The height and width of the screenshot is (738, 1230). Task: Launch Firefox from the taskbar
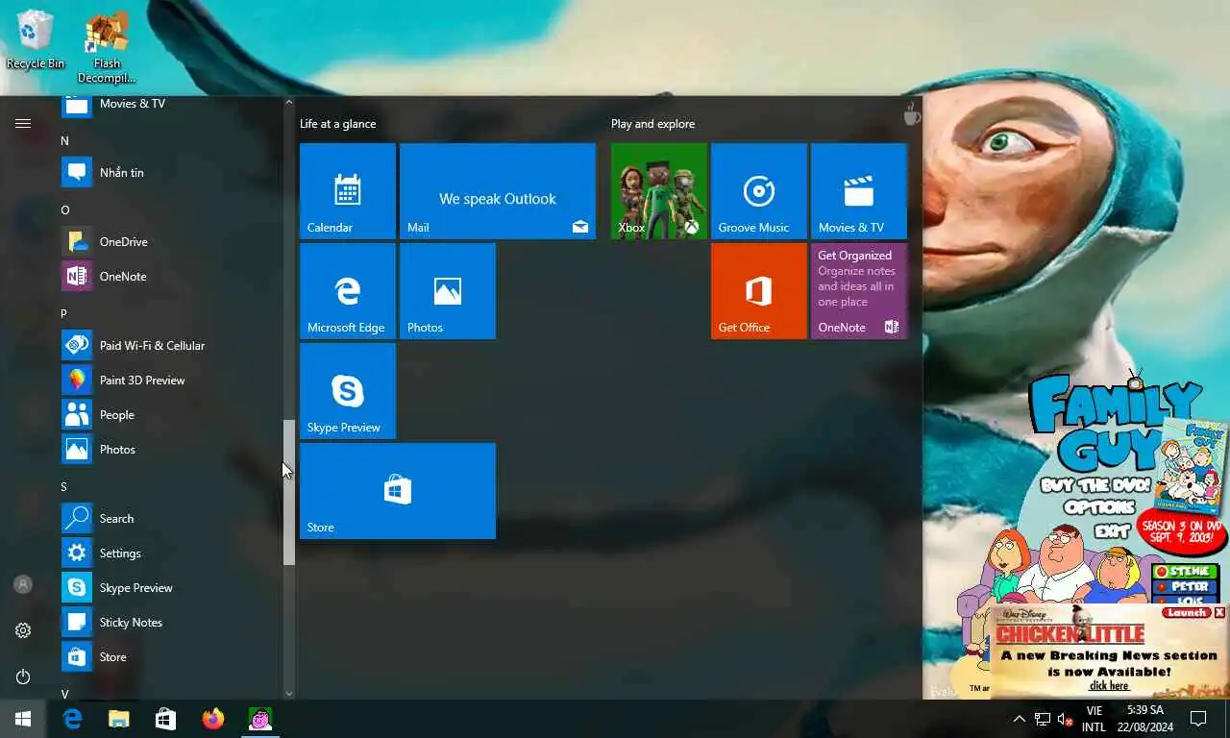(212, 719)
